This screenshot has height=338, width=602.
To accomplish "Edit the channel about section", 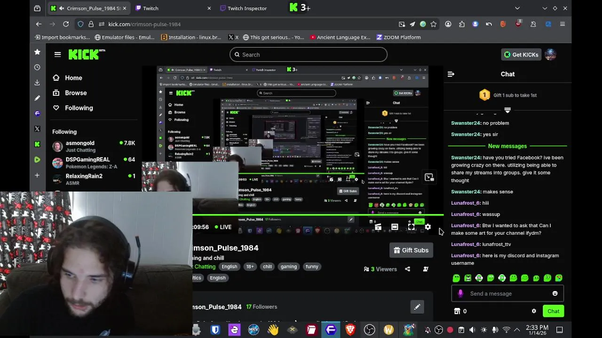I will click(417, 307).
